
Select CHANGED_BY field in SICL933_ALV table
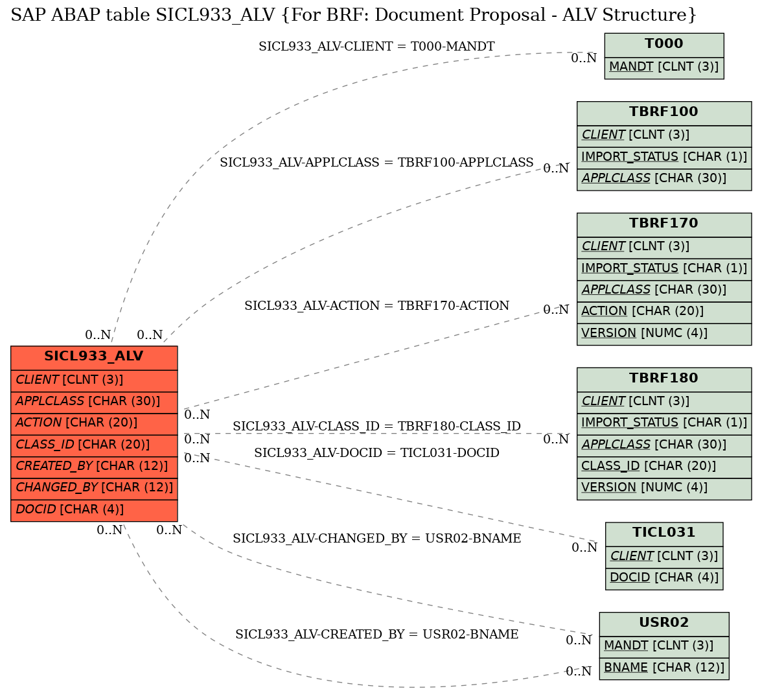click(94, 489)
